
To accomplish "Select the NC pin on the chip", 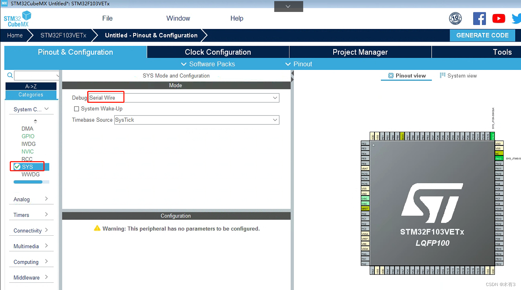I will tap(499, 154).
